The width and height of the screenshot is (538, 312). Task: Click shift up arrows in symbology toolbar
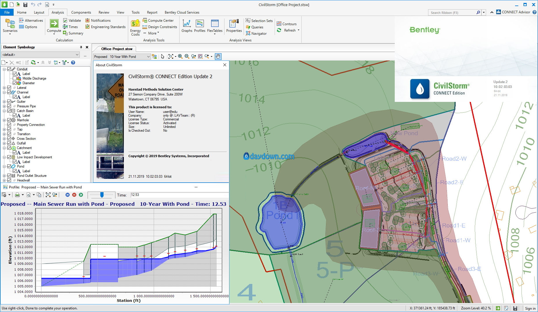43,63
